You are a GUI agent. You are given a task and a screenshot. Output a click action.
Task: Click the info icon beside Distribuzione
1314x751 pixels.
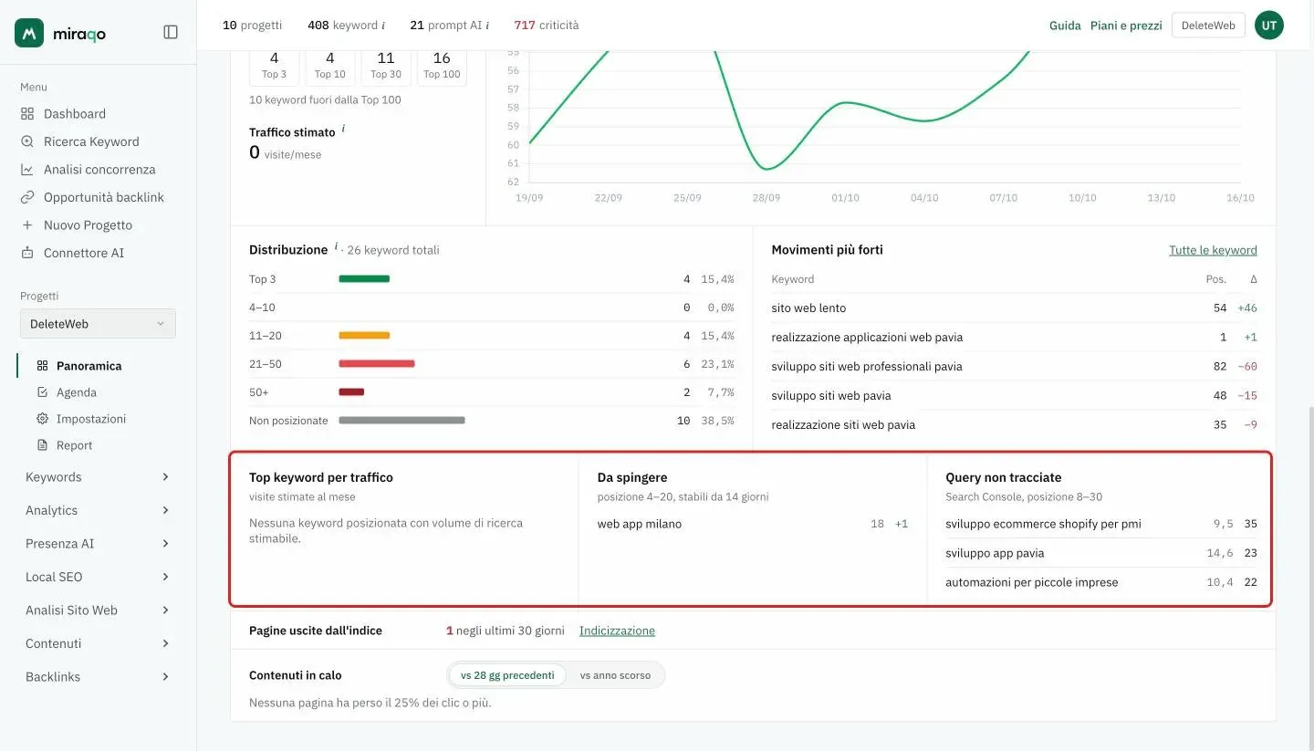336,246
